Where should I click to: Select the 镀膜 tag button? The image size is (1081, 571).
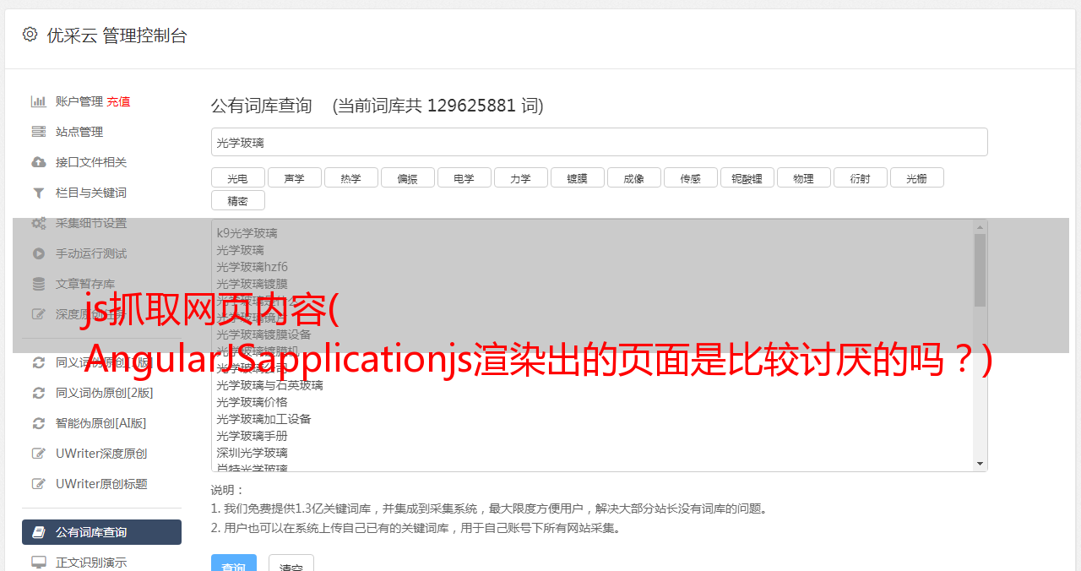pos(577,177)
